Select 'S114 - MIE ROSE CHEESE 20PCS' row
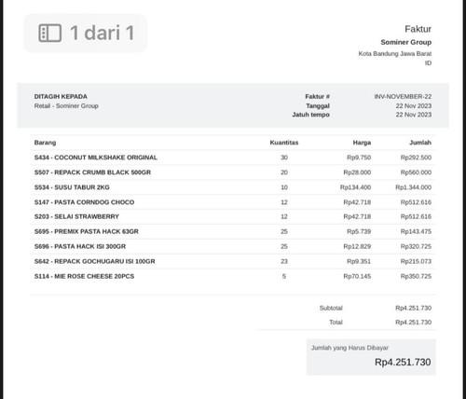The width and height of the screenshot is (466, 399). tap(233, 276)
